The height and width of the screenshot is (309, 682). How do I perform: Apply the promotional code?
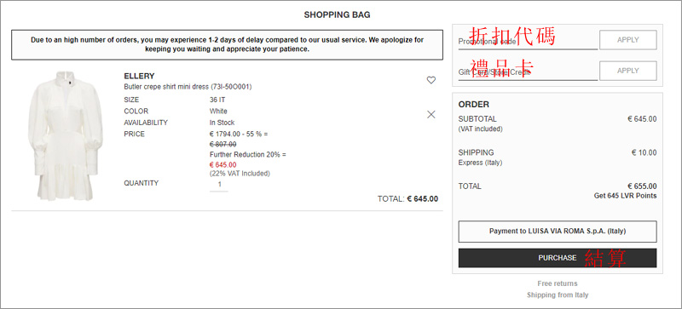628,40
